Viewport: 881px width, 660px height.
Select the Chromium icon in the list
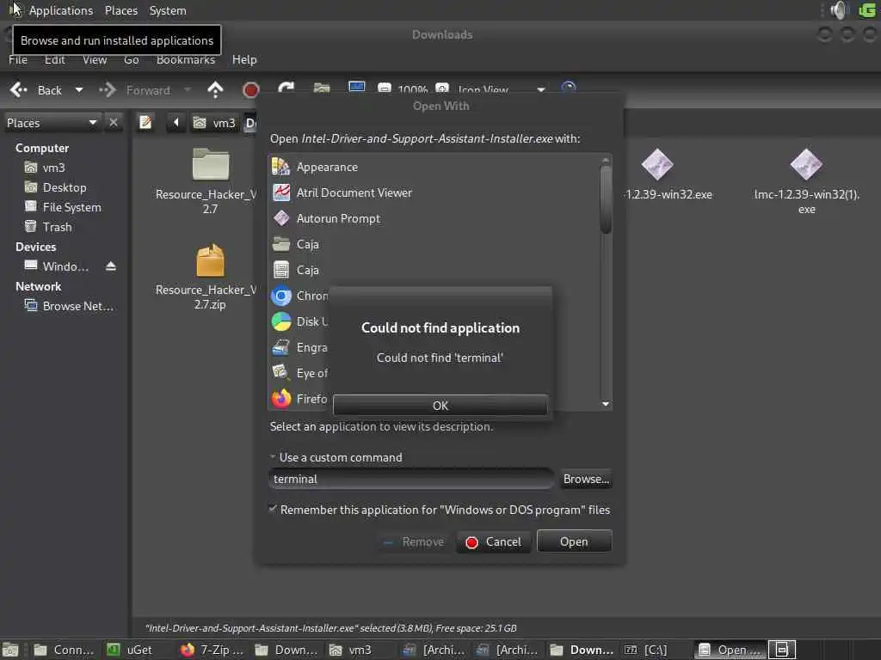click(x=281, y=296)
